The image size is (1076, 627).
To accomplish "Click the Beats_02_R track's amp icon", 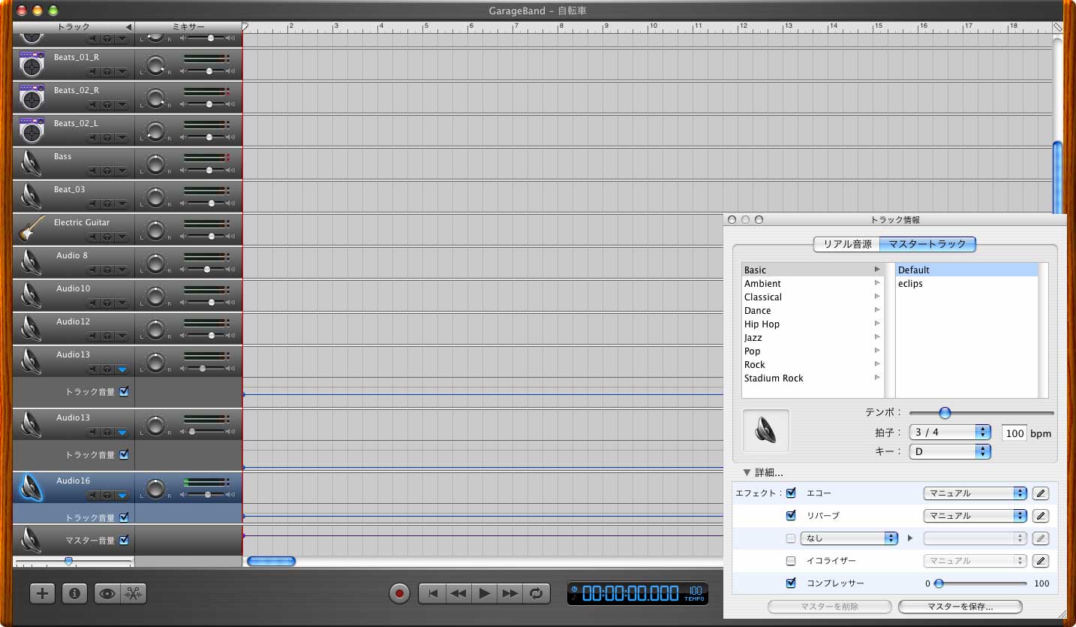I will [x=31, y=97].
